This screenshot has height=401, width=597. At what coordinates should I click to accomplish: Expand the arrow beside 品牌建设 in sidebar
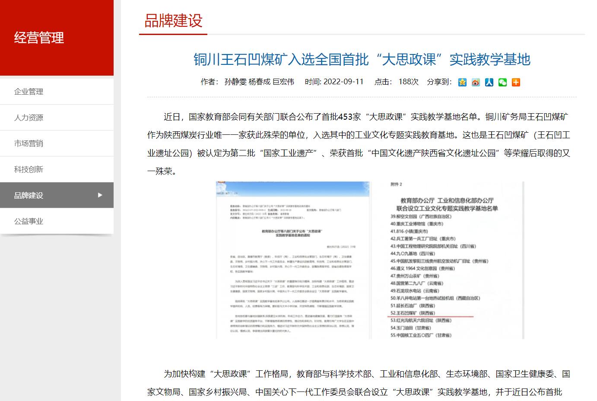click(100, 195)
